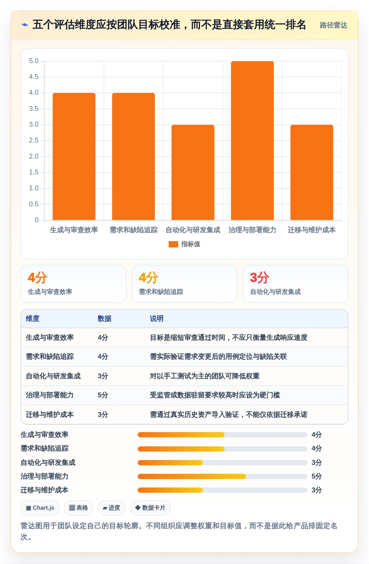Select the 数据卡片 chip
The width and height of the screenshot is (369, 564).
150,508
